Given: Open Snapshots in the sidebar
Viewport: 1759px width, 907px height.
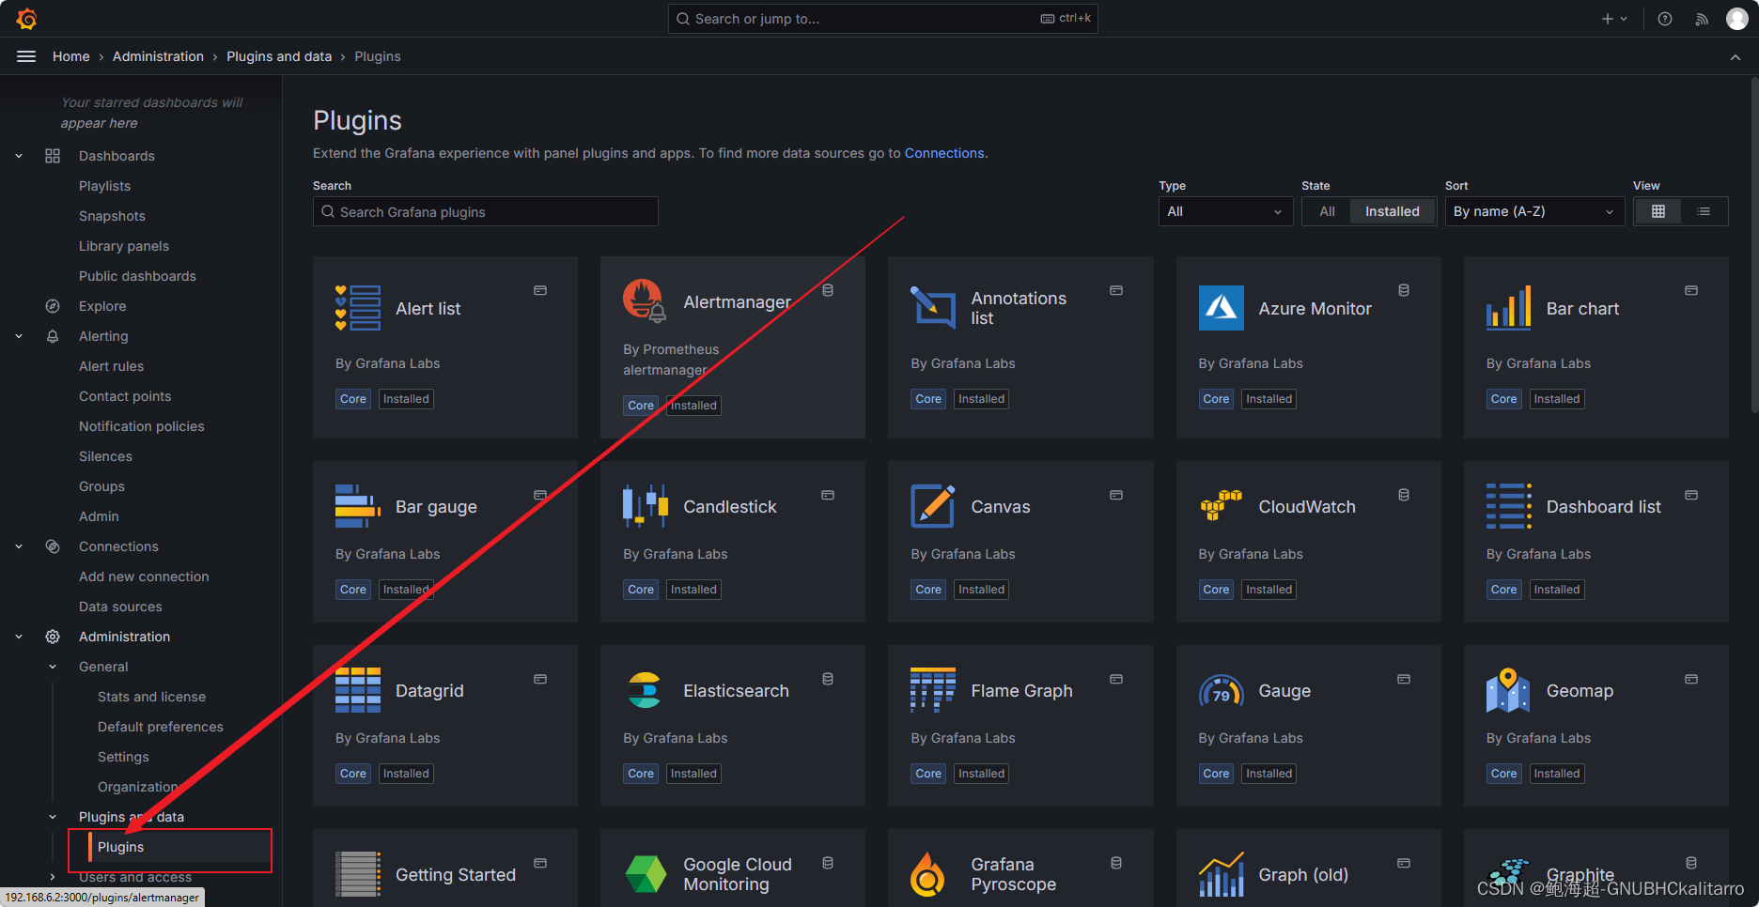Looking at the screenshot, I should point(112,216).
